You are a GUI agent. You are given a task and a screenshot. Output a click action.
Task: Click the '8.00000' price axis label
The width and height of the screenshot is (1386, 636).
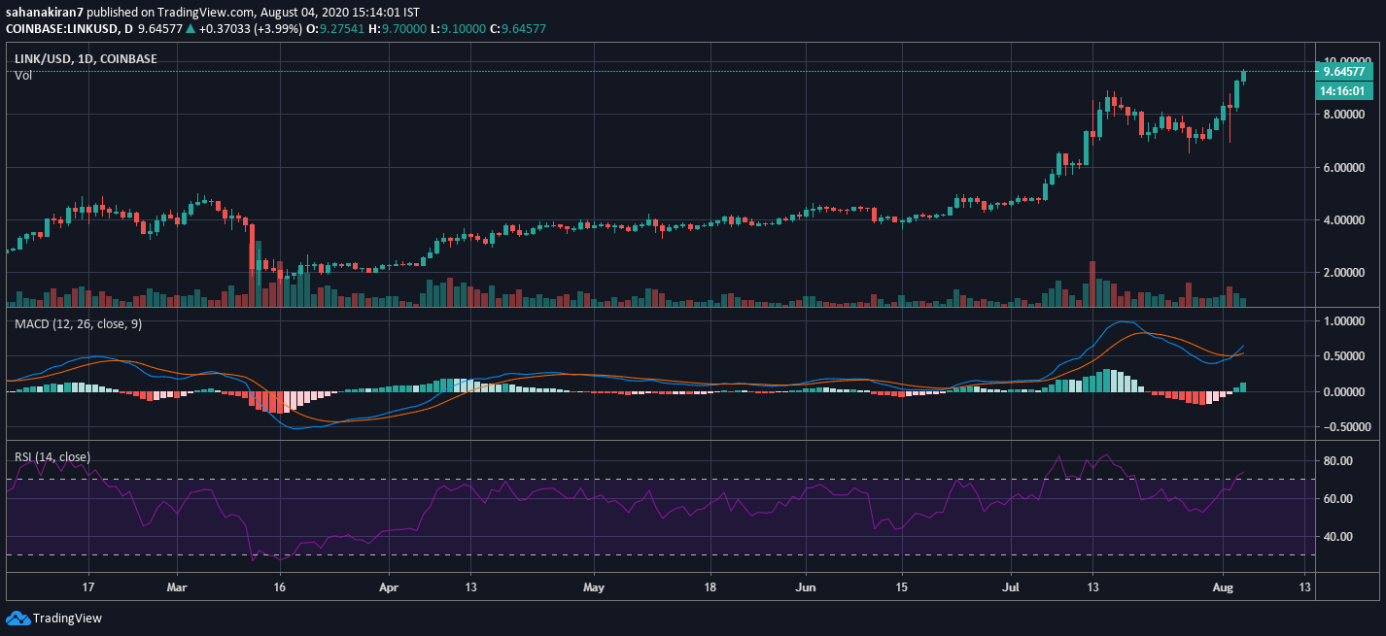pos(1345,115)
